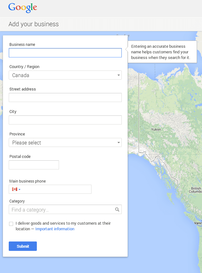
Task: Open the Province Please select dropdown
Action: [x=65, y=142]
